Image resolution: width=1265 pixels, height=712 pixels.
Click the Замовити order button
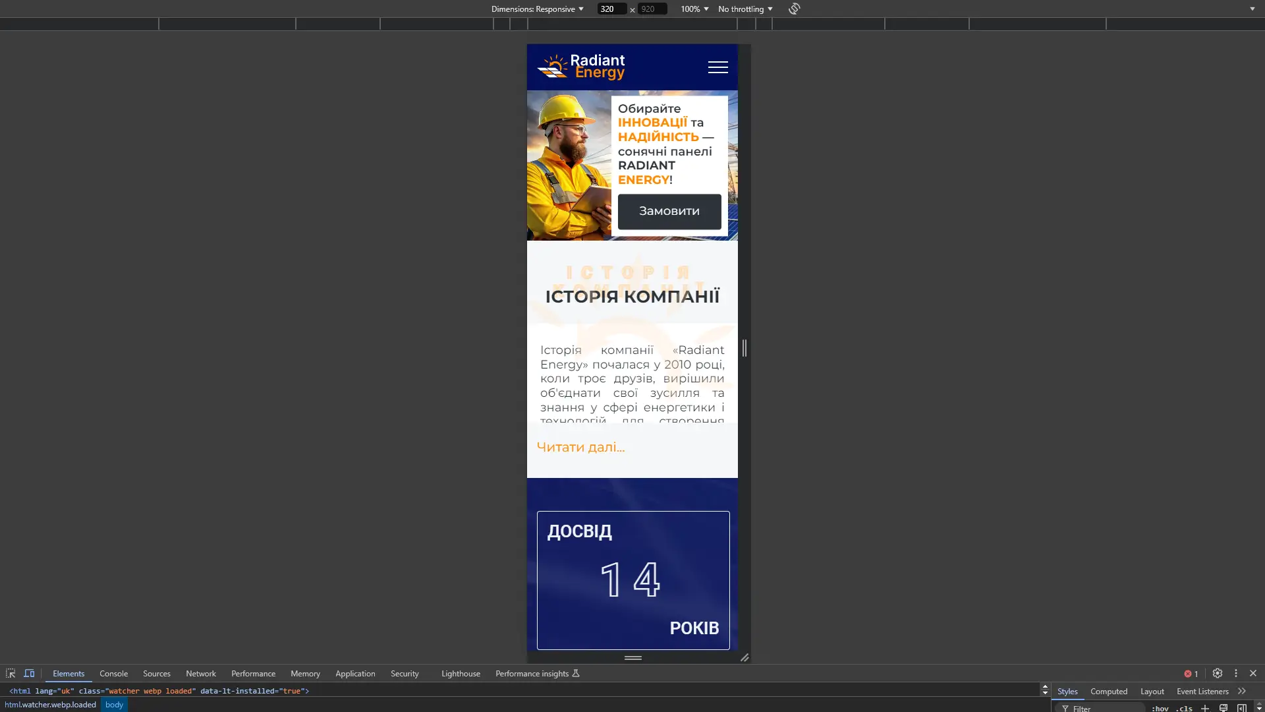669,211
